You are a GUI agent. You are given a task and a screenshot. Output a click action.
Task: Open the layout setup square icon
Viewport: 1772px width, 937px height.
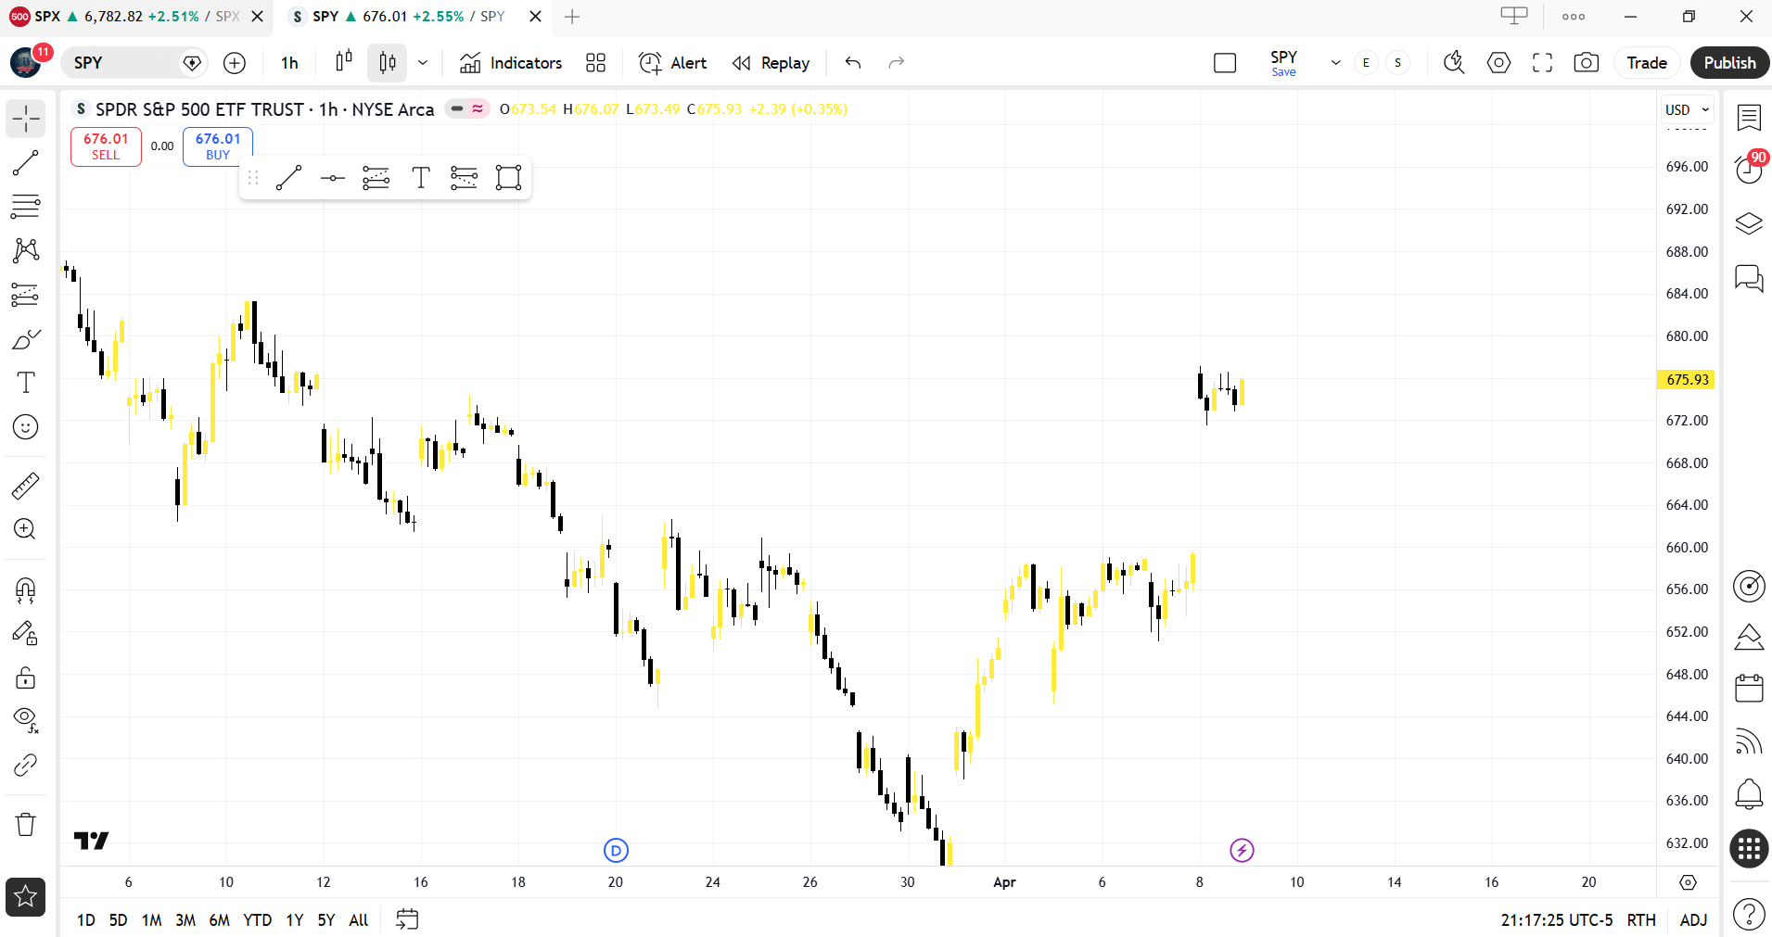coord(1225,63)
